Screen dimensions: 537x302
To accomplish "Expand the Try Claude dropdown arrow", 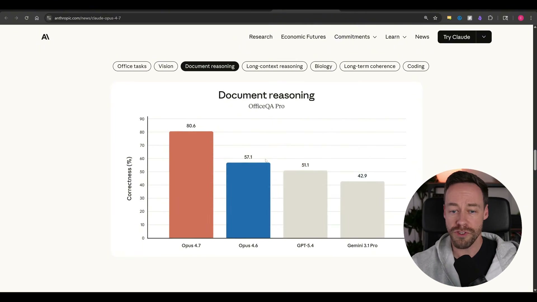I will point(484,37).
